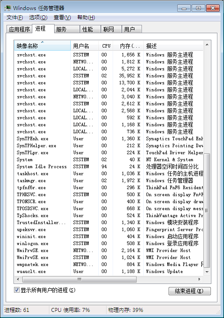The image size is (224, 318).
Task: Select the TrustedInstaller process row
Action: click(x=109, y=222)
